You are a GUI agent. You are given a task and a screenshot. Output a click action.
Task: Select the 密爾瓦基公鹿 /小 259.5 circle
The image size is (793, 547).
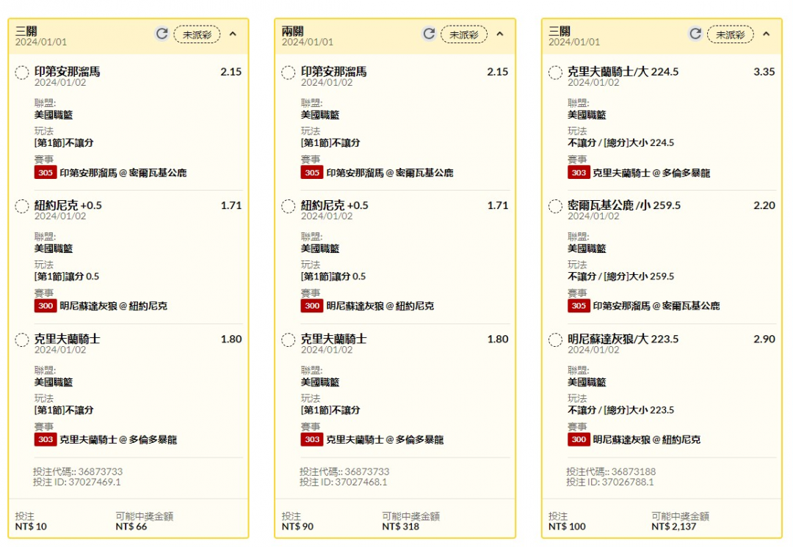pos(555,207)
